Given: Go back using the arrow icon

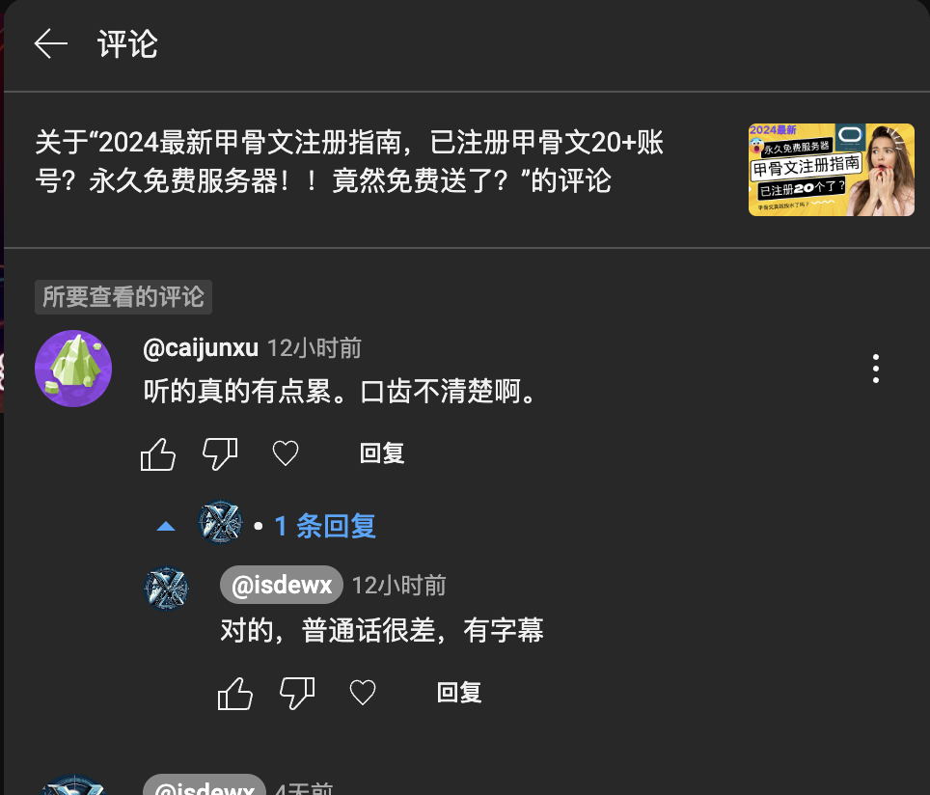Looking at the screenshot, I should click(50, 44).
